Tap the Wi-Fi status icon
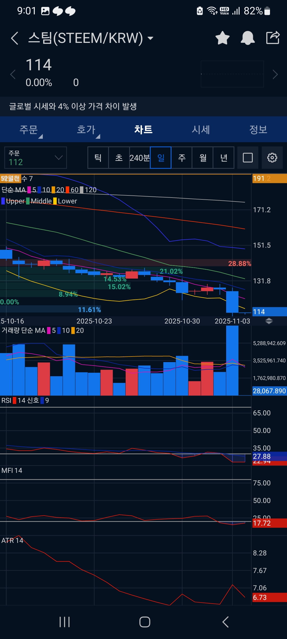 [212, 11]
